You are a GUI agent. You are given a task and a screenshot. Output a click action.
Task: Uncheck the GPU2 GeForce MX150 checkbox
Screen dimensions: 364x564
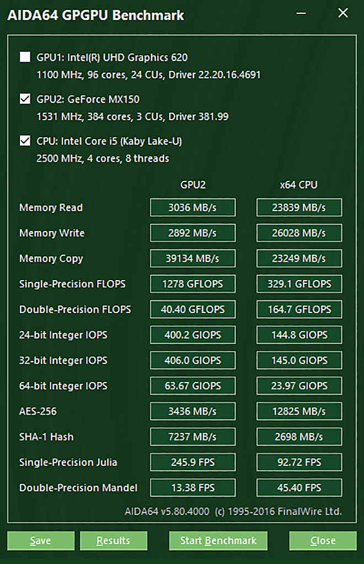click(25, 99)
